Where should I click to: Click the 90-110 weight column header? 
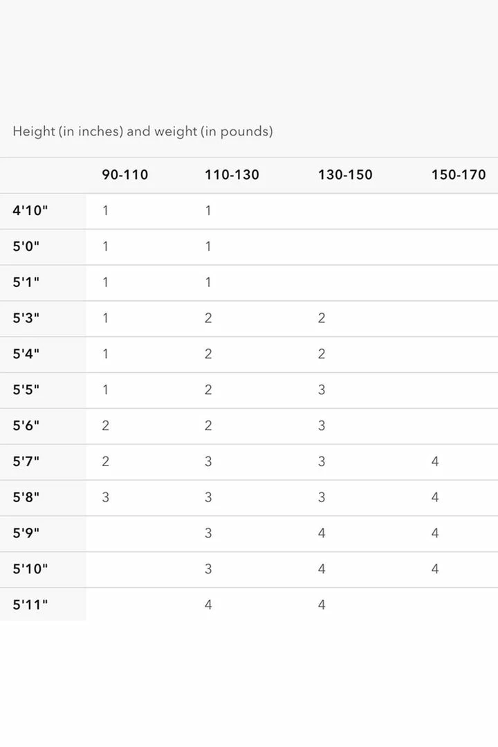coord(125,175)
